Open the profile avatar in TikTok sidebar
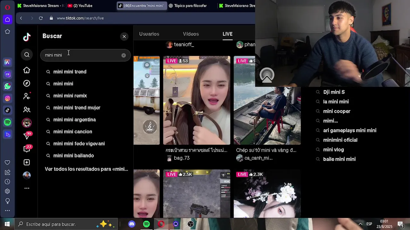This screenshot has height=230, width=410. coord(27,175)
